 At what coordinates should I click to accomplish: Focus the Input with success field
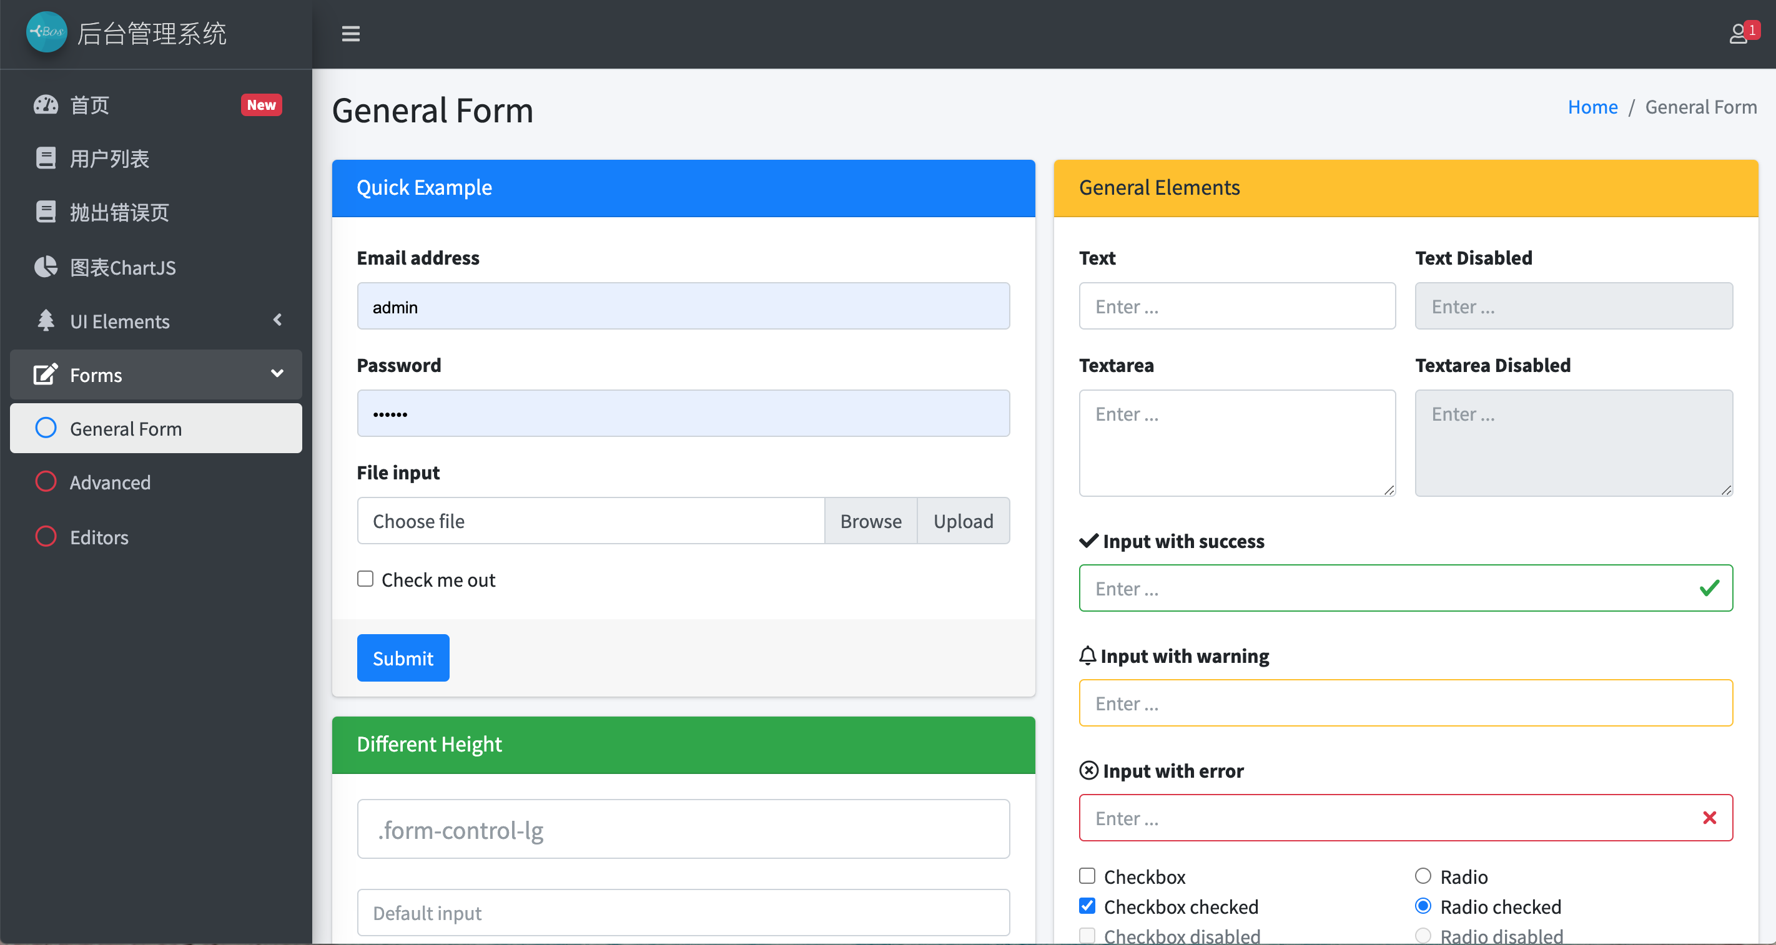[1406, 588]
